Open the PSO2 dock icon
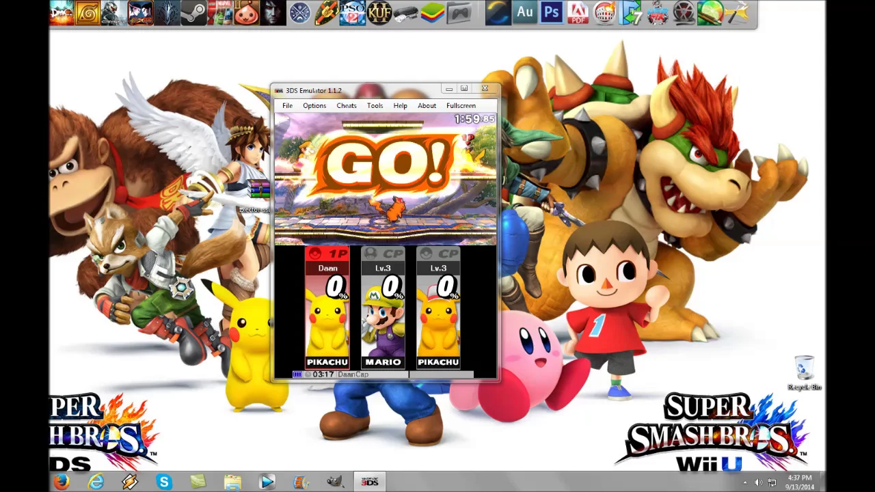 point(353,13)
